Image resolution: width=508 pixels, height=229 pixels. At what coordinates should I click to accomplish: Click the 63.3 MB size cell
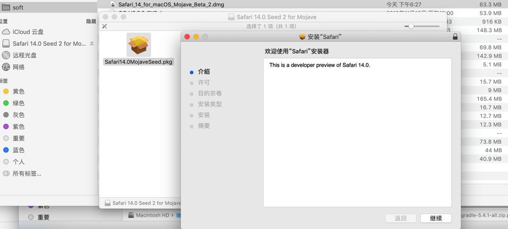490,5
